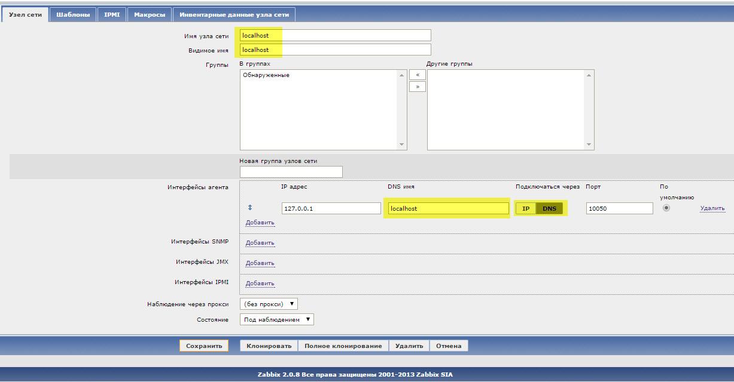Click the Новая группа узлов сети field
The width and height of the screenshot is (734, 382).
click(x=291, y=172)
